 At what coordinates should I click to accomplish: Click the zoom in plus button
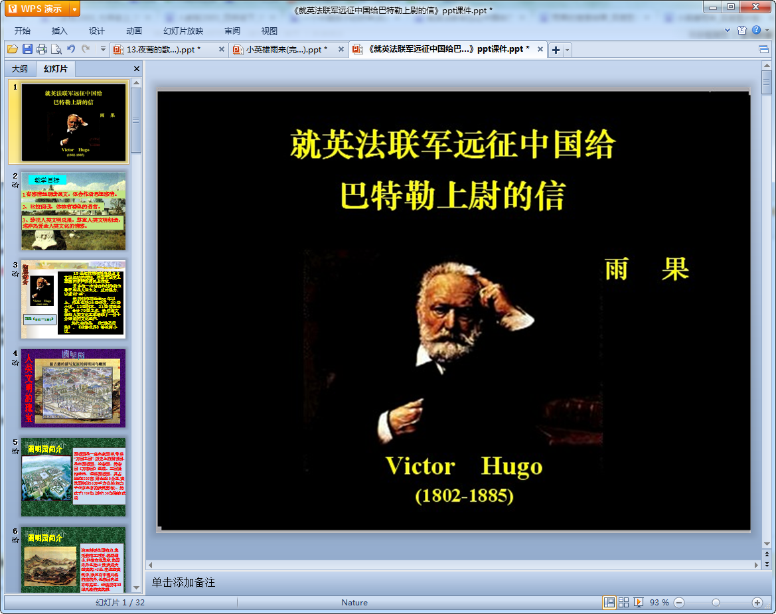click(757, 602)
